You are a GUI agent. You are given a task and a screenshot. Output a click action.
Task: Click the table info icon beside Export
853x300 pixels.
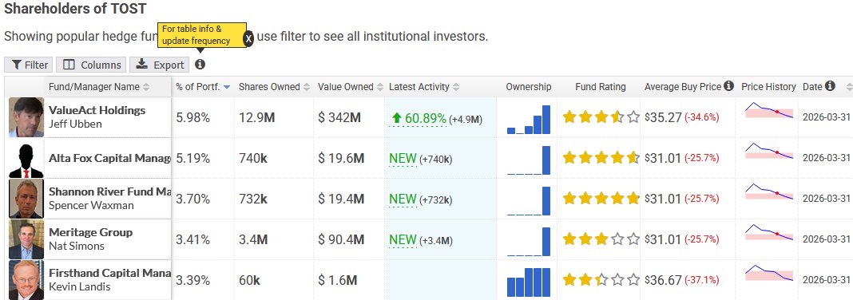pyautogui.click(x=200, y=64)
